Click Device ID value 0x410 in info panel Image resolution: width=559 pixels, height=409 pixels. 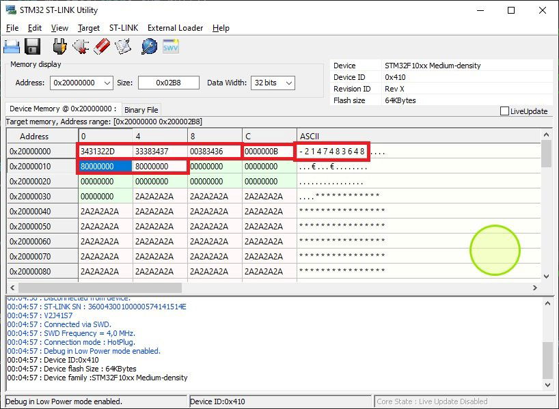coord(395,77)
